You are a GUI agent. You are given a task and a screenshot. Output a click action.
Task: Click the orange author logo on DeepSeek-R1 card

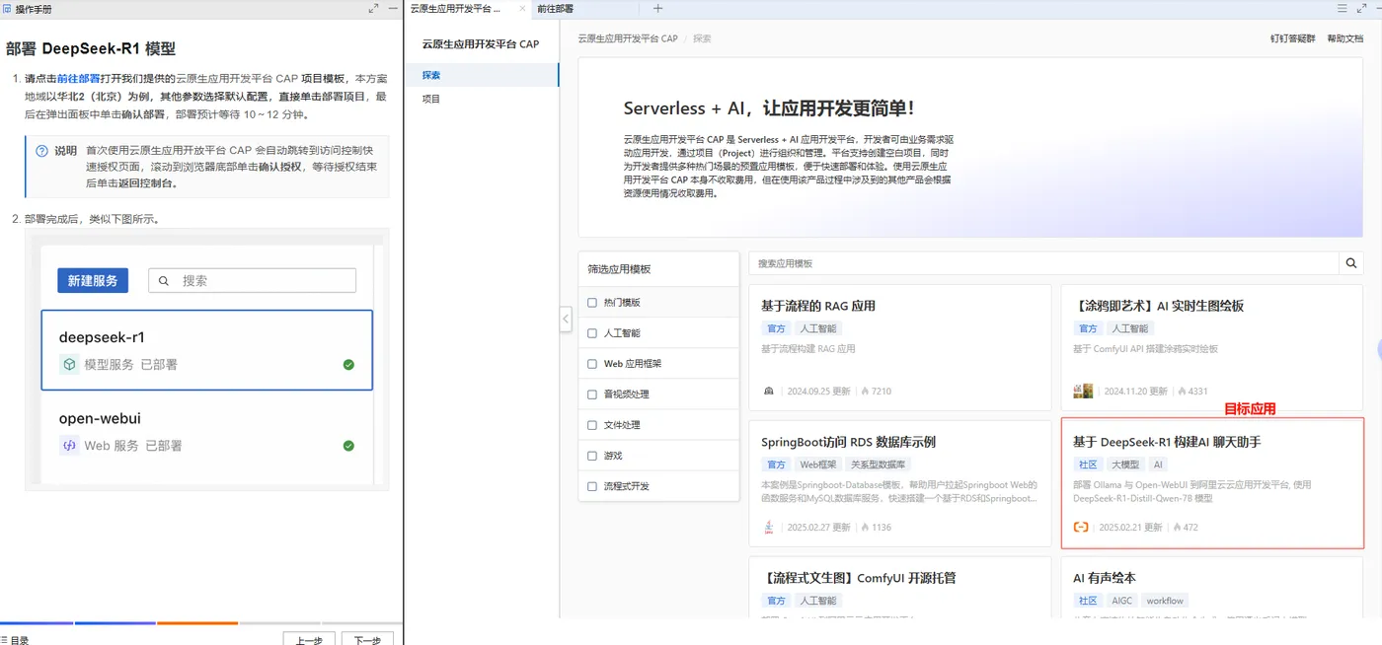click(1081, 528)
